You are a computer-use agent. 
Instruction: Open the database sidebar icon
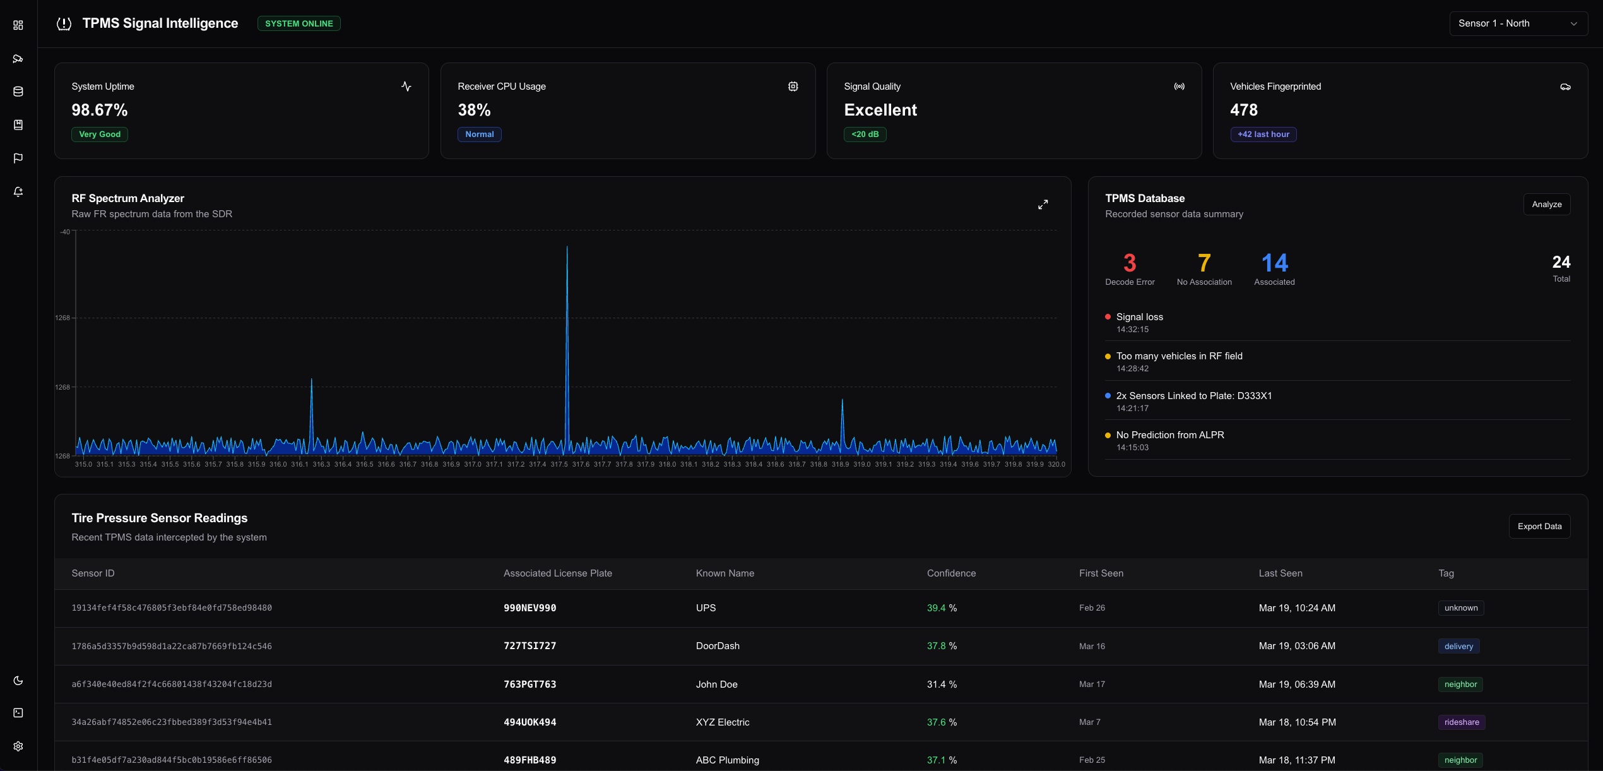[18, 92]
